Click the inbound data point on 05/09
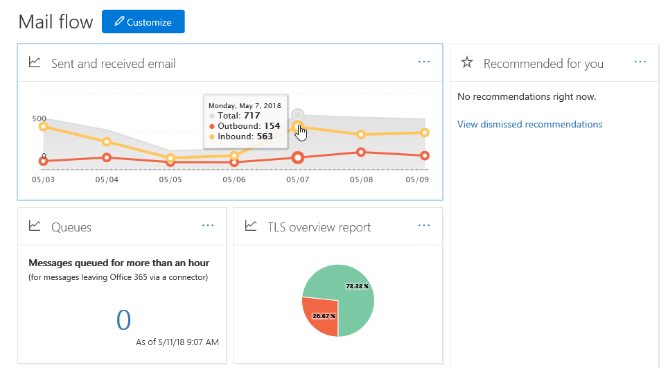 425,132
